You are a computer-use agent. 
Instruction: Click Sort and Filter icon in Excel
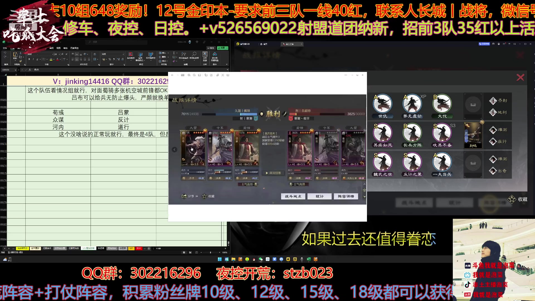click(x=183, y=54)
